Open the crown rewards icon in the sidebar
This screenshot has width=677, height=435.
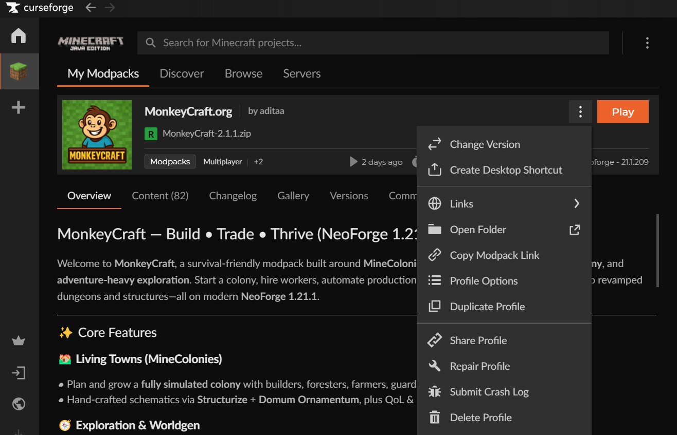point(19,341)
